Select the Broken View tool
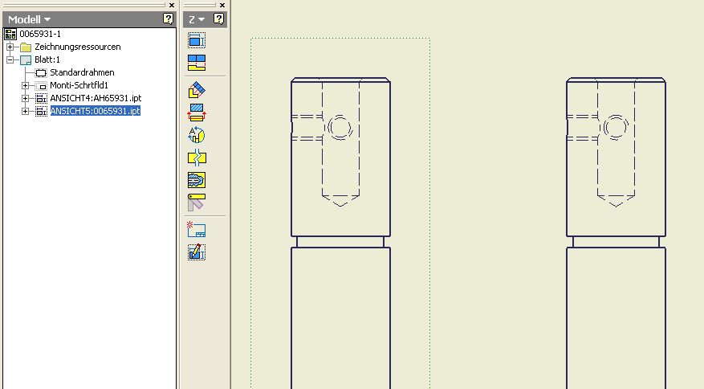Viewport: 704px width, 389px height. click(197, 158)
